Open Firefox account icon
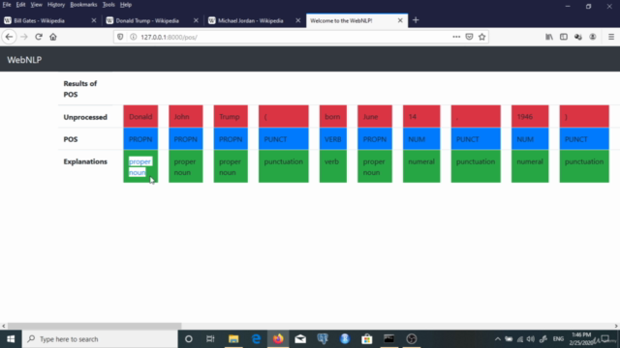The image size is (620, 348). click(x=593, y=37)
